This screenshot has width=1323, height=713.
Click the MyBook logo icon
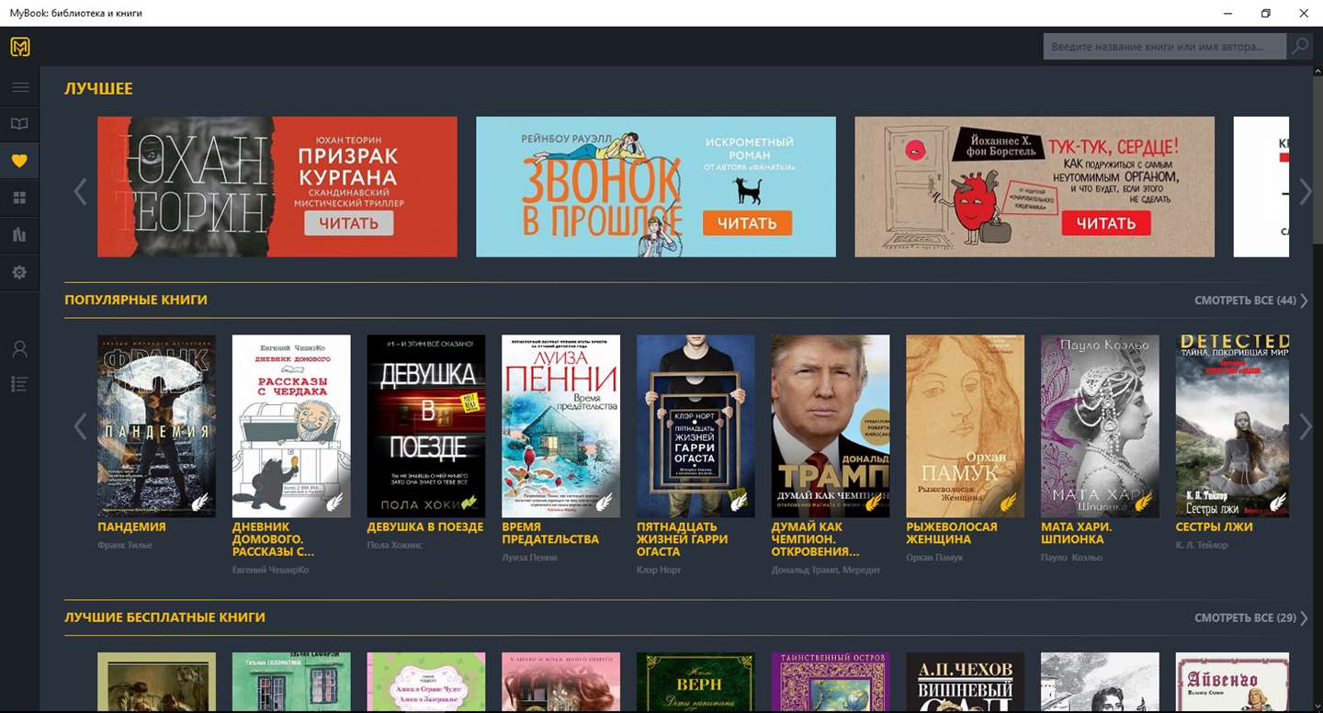(20, 46)
